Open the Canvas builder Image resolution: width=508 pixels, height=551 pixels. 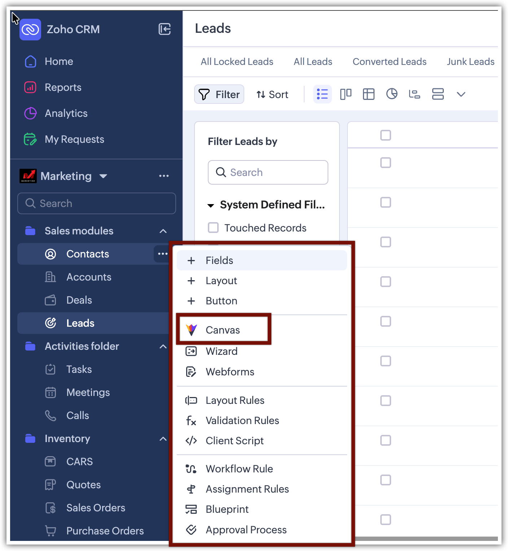223,330
